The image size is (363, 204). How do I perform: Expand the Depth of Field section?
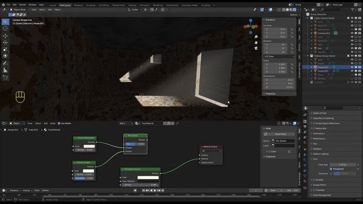click(319, 113)
